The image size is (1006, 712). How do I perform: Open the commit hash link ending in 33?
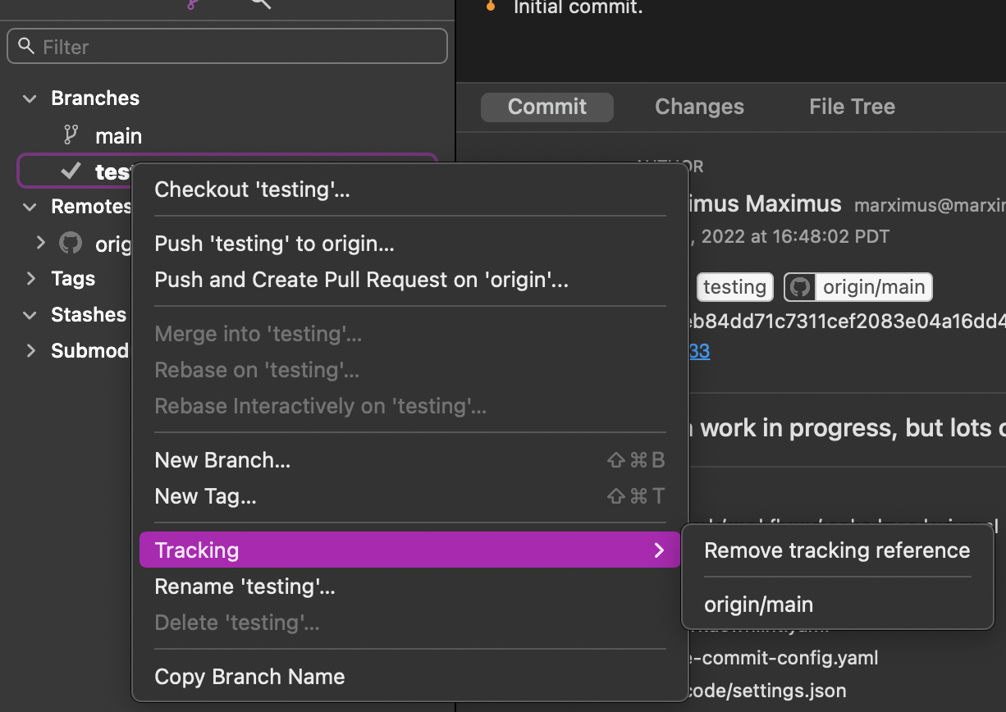point(700,351)
